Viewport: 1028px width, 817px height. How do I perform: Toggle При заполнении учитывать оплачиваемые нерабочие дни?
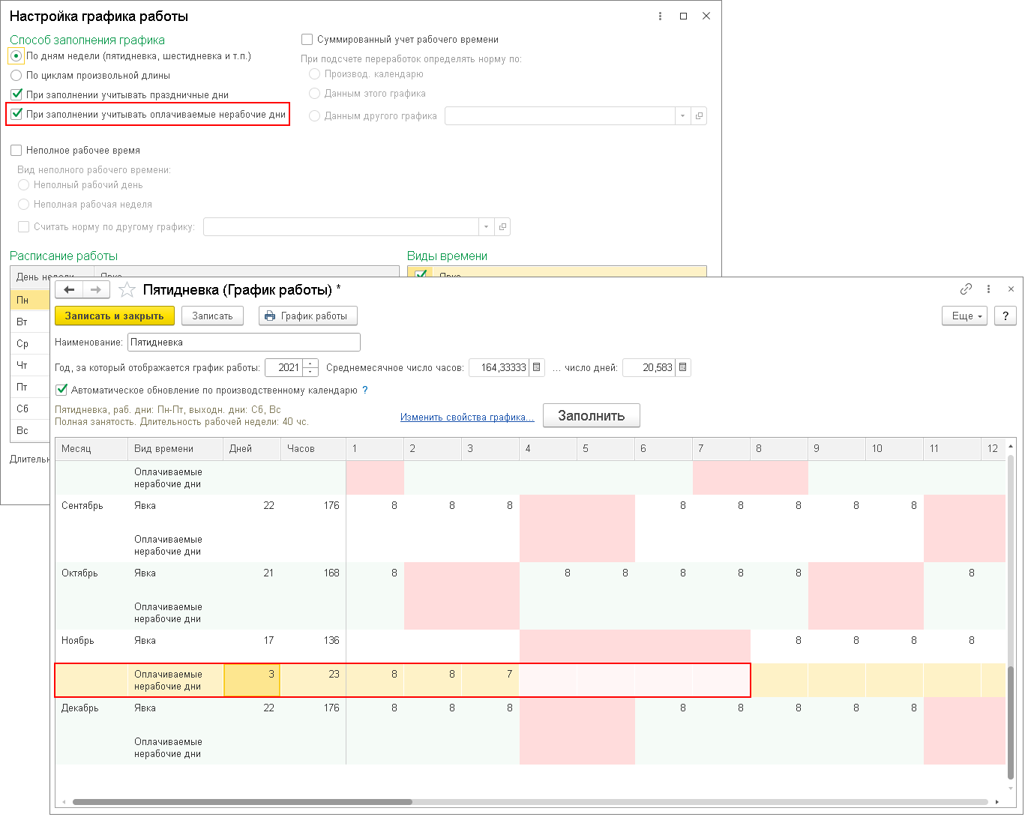click(16, 114)
